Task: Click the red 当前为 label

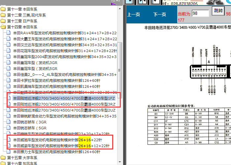Action: click(184, 14)
